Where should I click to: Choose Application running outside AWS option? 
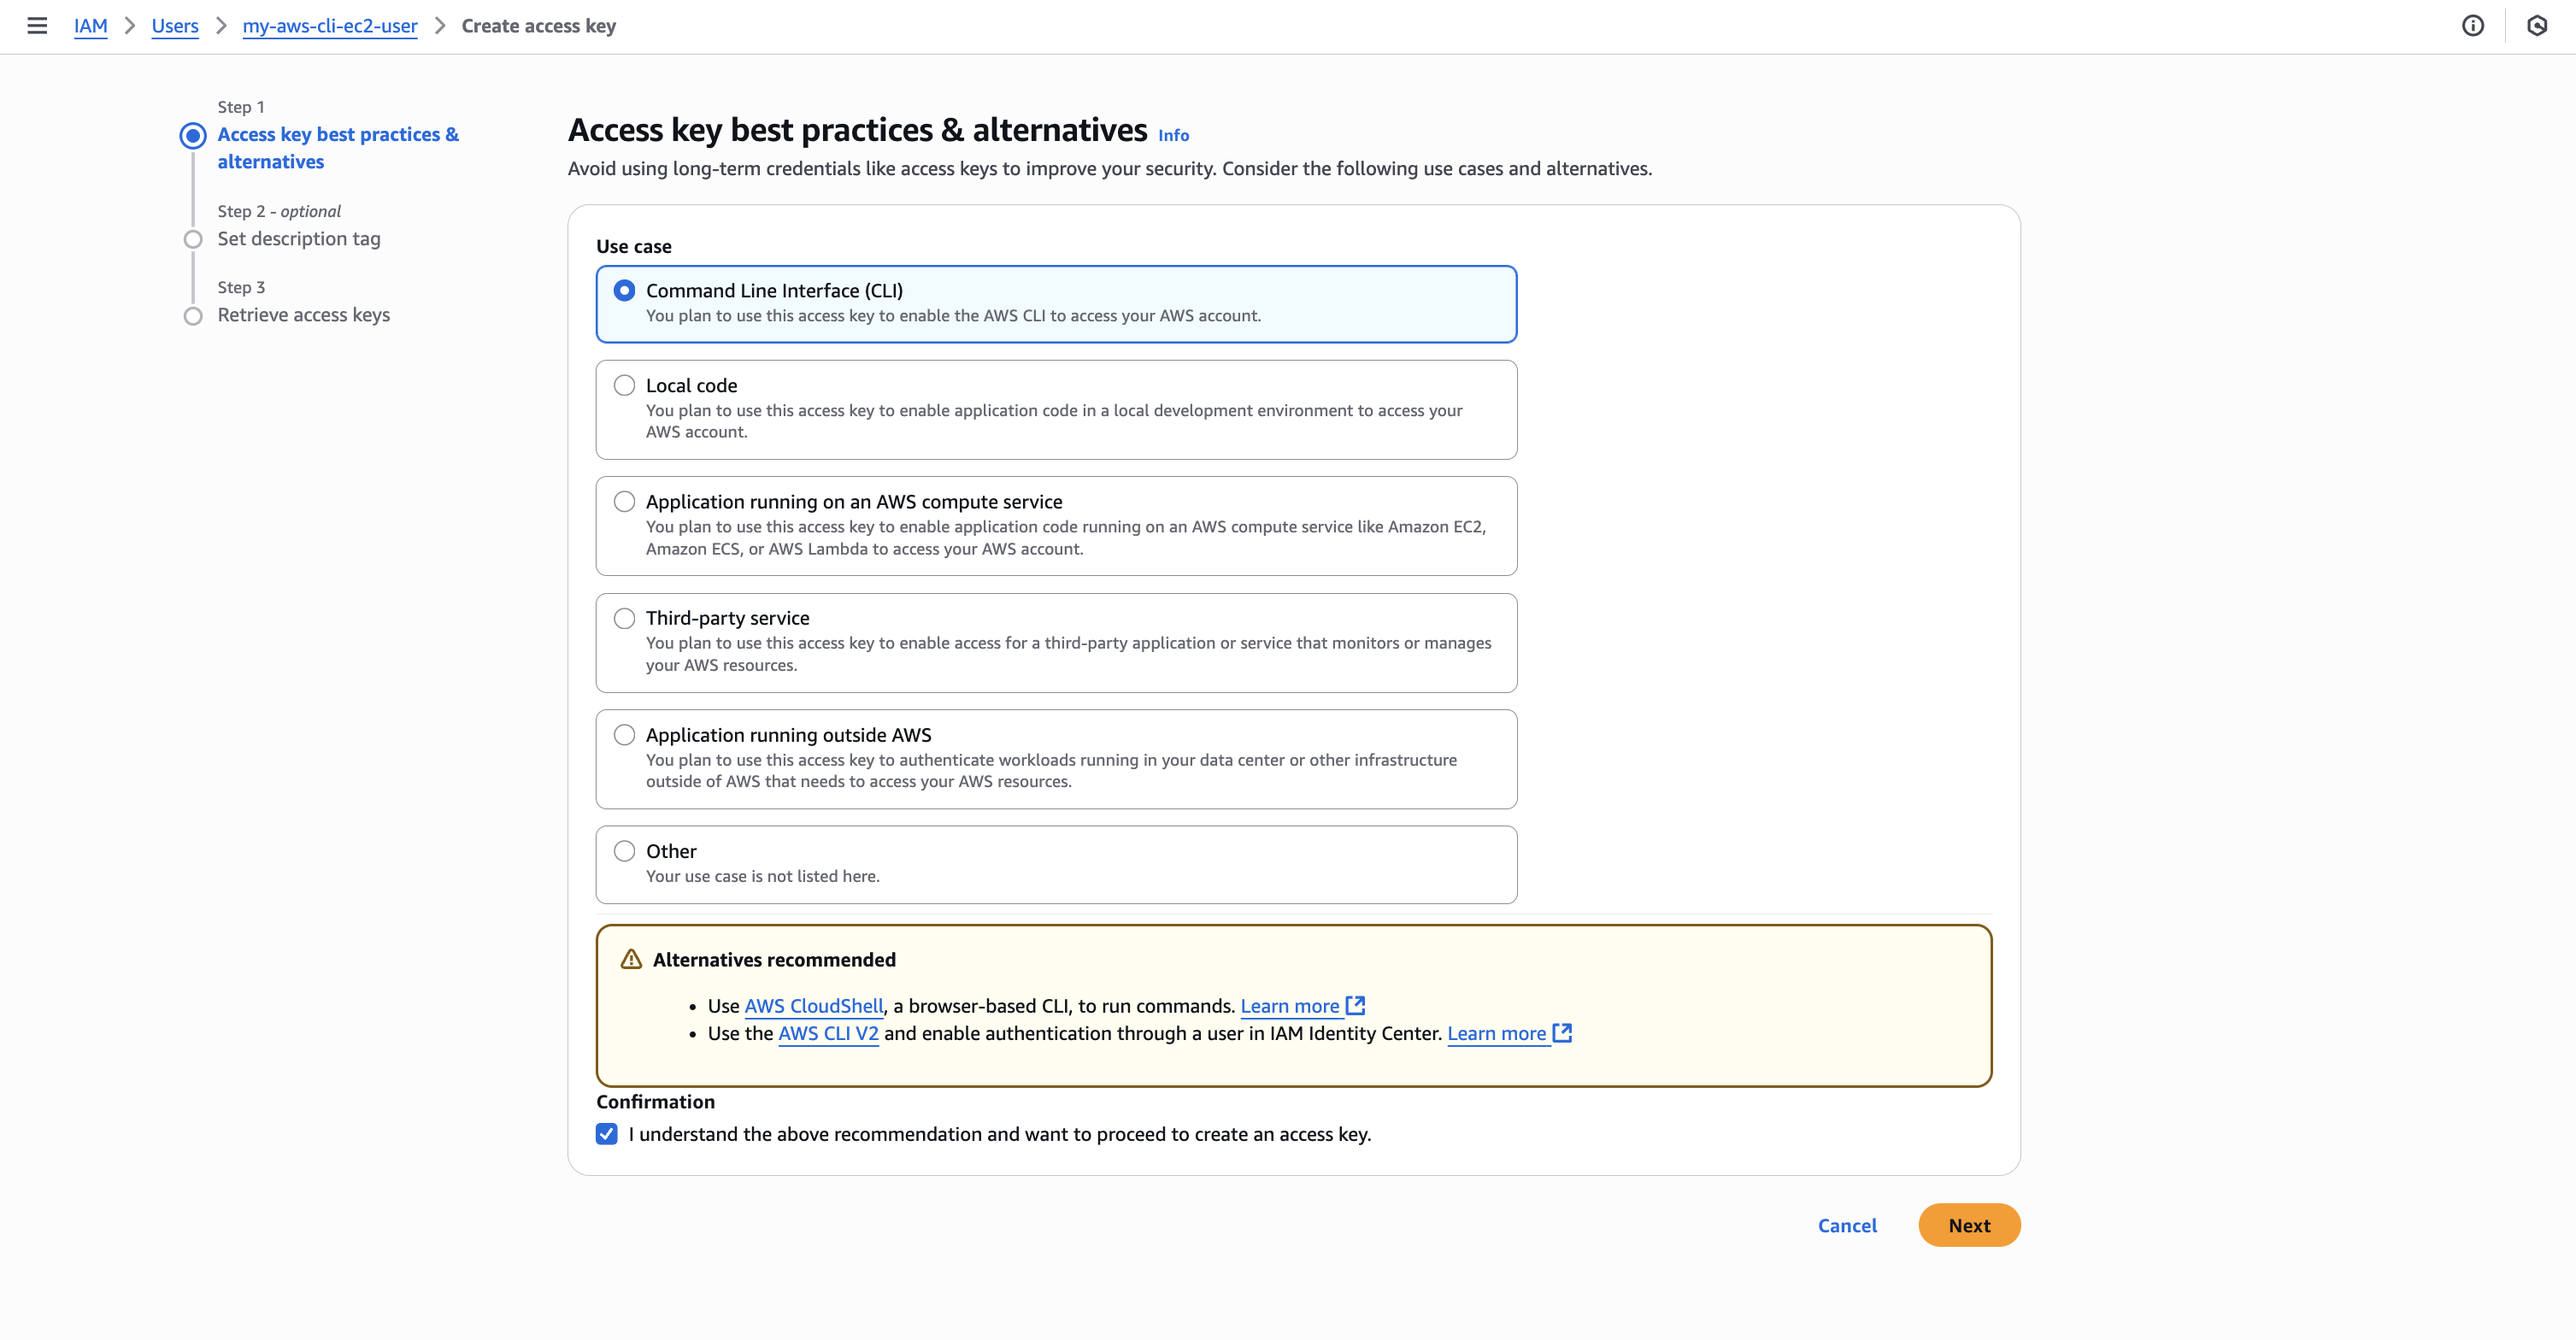(x=624, y=735)
